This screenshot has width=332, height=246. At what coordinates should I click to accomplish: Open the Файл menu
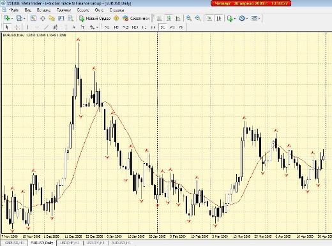(x=14, y=10)
